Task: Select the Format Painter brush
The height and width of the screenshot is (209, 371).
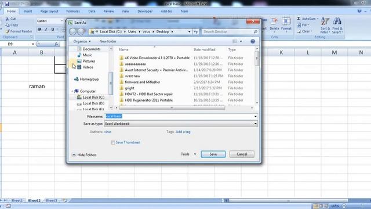Action: pos(7,31)
